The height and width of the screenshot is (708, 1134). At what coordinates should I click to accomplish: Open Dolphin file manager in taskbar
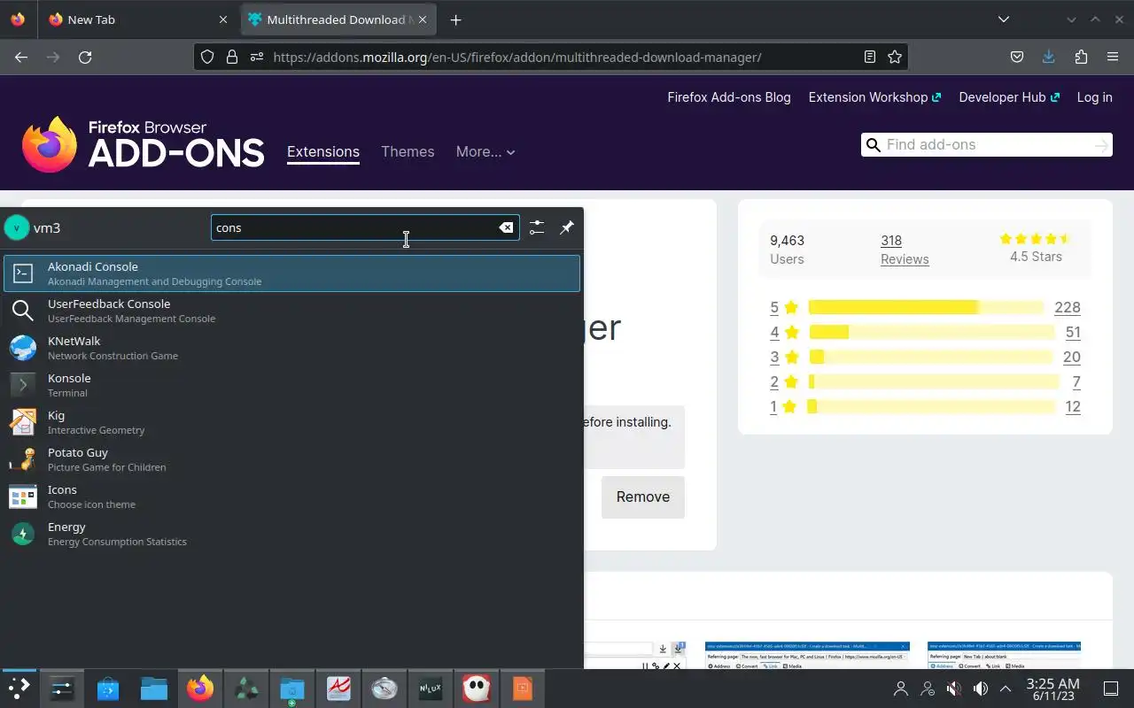[154, 689]
